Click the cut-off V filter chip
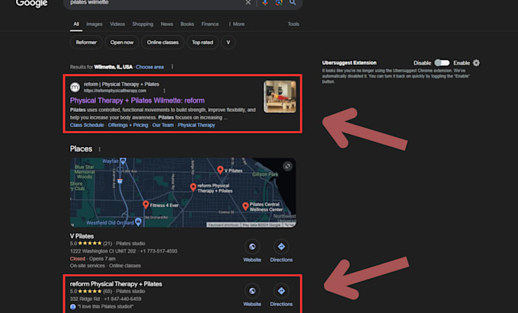The height and width of the screenshot is (313, 518). coord(228,42)
